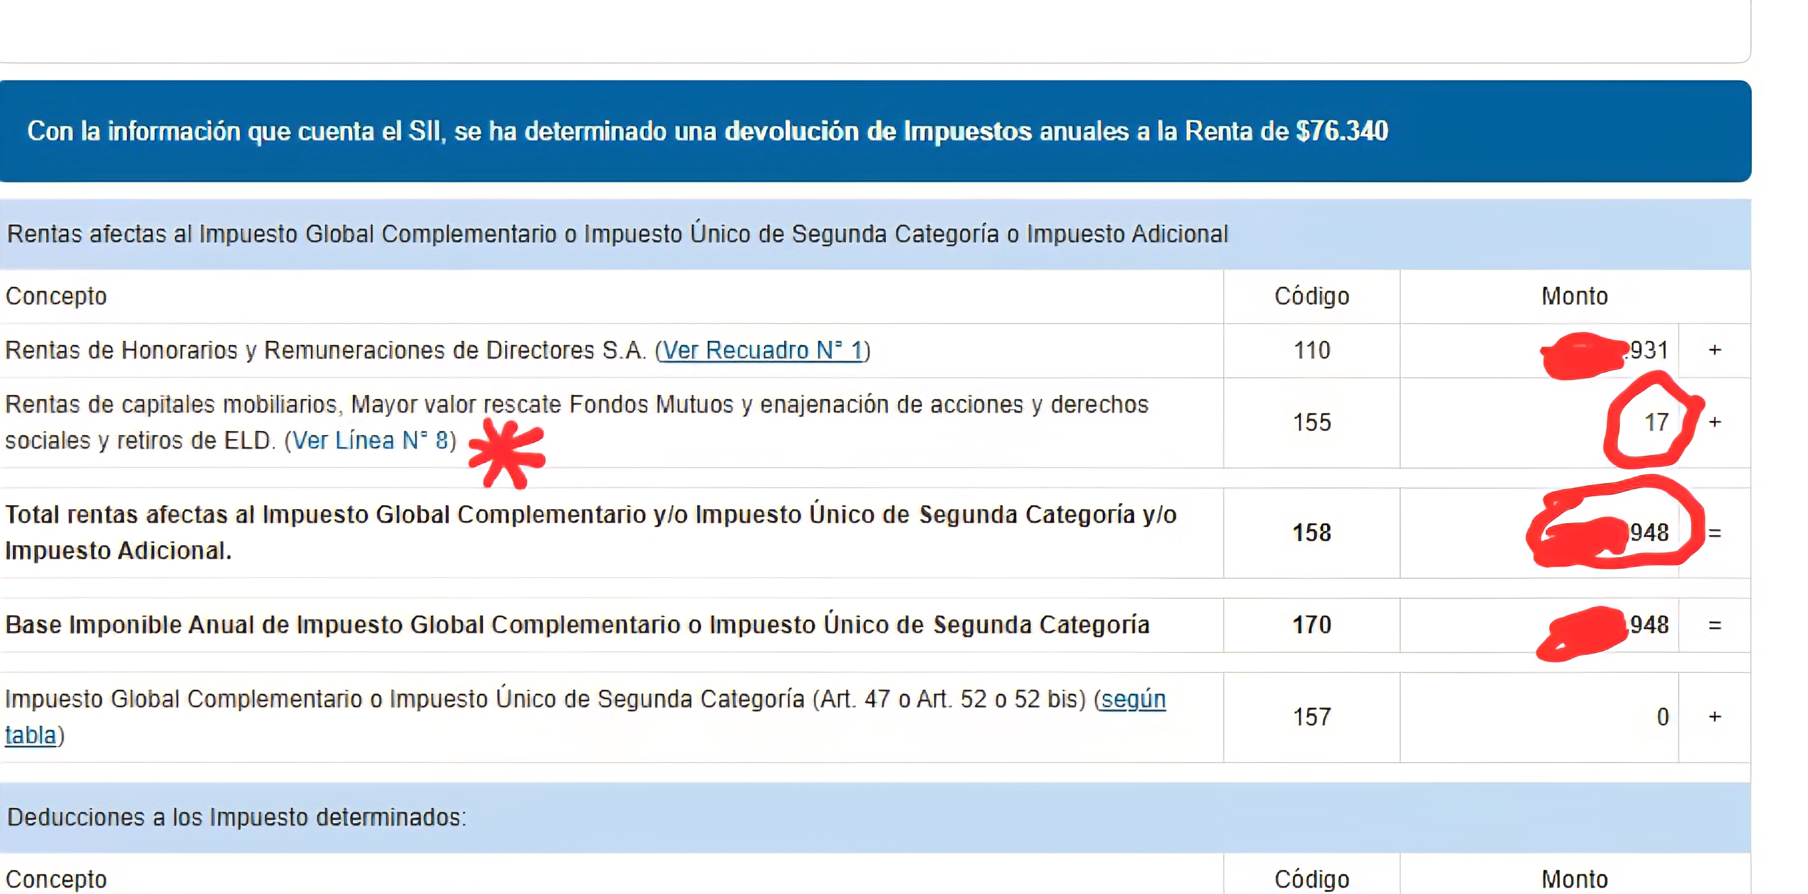
Task: Click the Rentas afectas section header
Action: pos(617,235)
